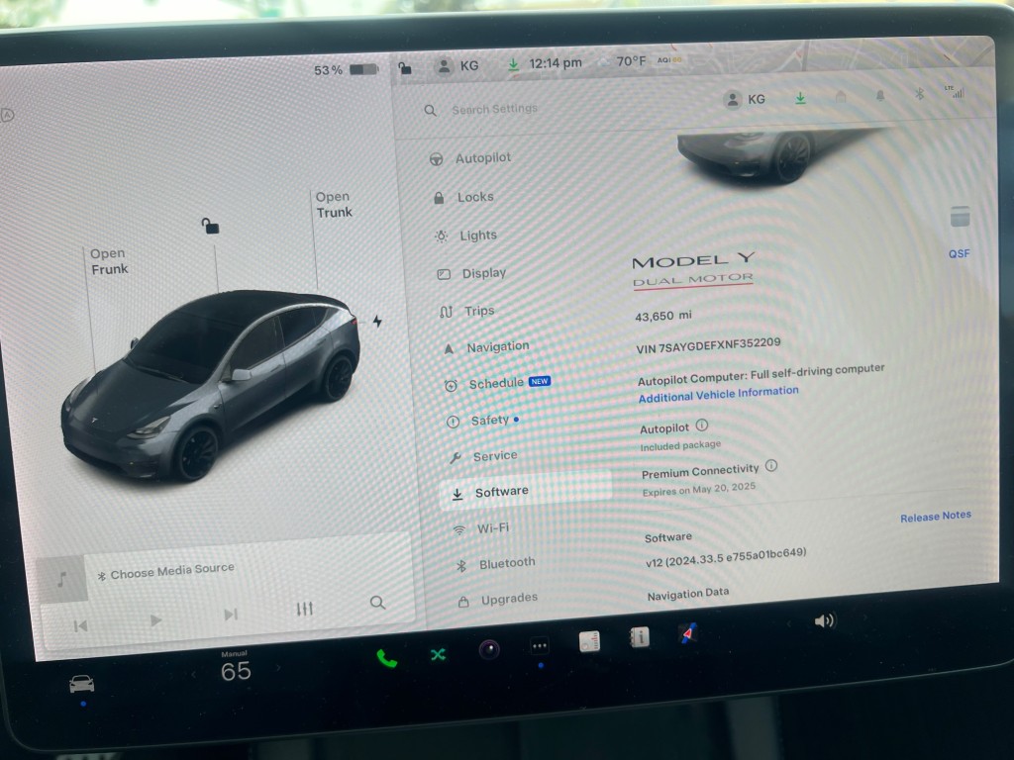Open the Schedule settings menu
This screenshot has width=1014, height=760.
pyautogui.click(x=497, y=383)
